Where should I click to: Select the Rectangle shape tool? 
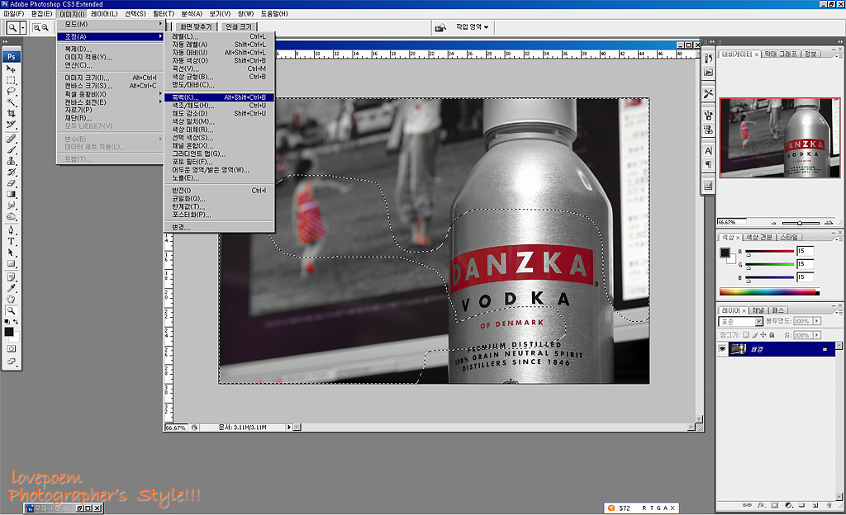click(x=11, y=263)
